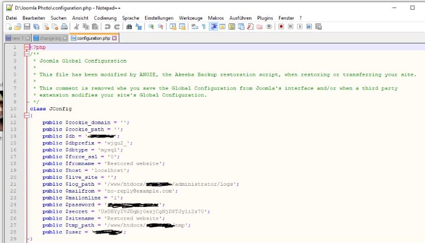The image size is (425, 243).
Task: Toggle the highlighted indent guide icon
Action: [214, 27]
